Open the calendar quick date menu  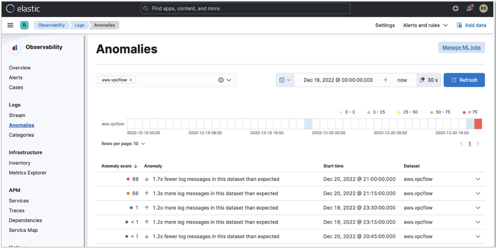click(285, 80)
